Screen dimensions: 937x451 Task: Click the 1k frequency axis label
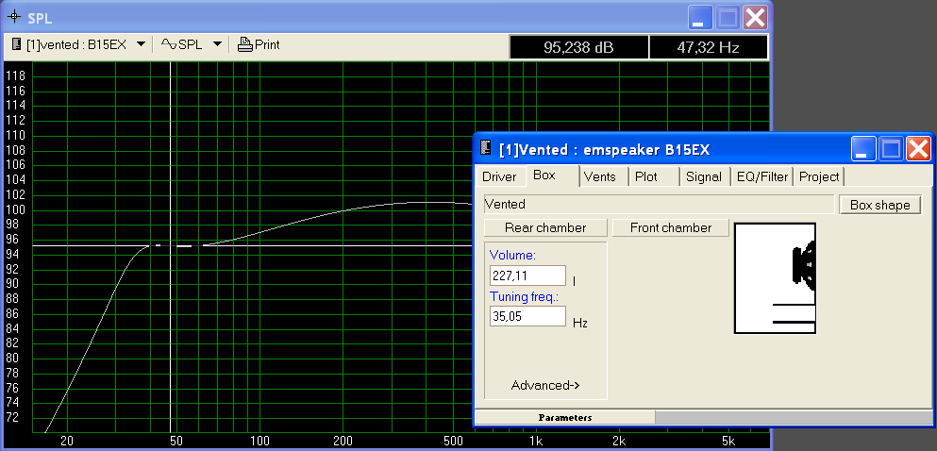[x=536, y=443]
